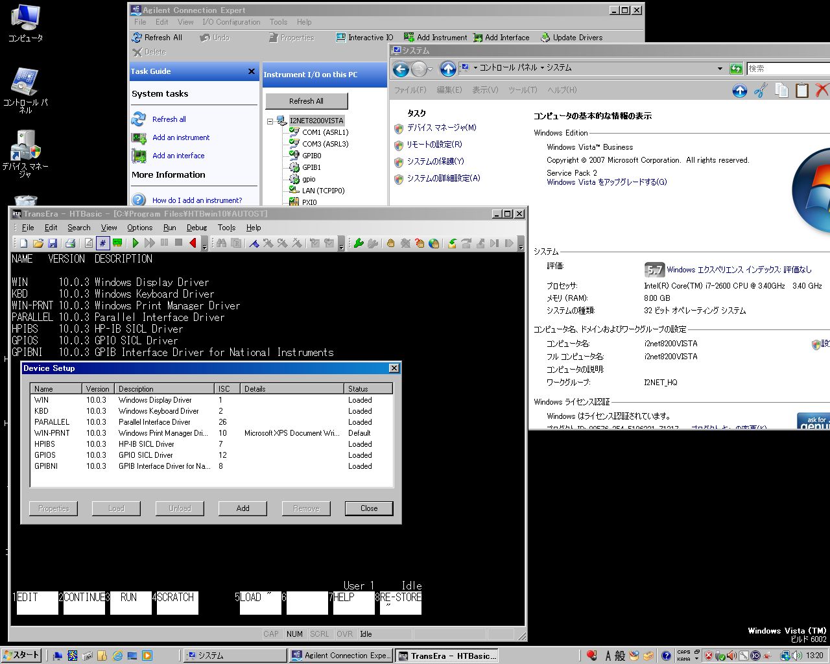This screenshot has height=664, width=830.
Task: Select COM1 (ASRL1) in Agilent instrument tree
Action: coord(325,132)
